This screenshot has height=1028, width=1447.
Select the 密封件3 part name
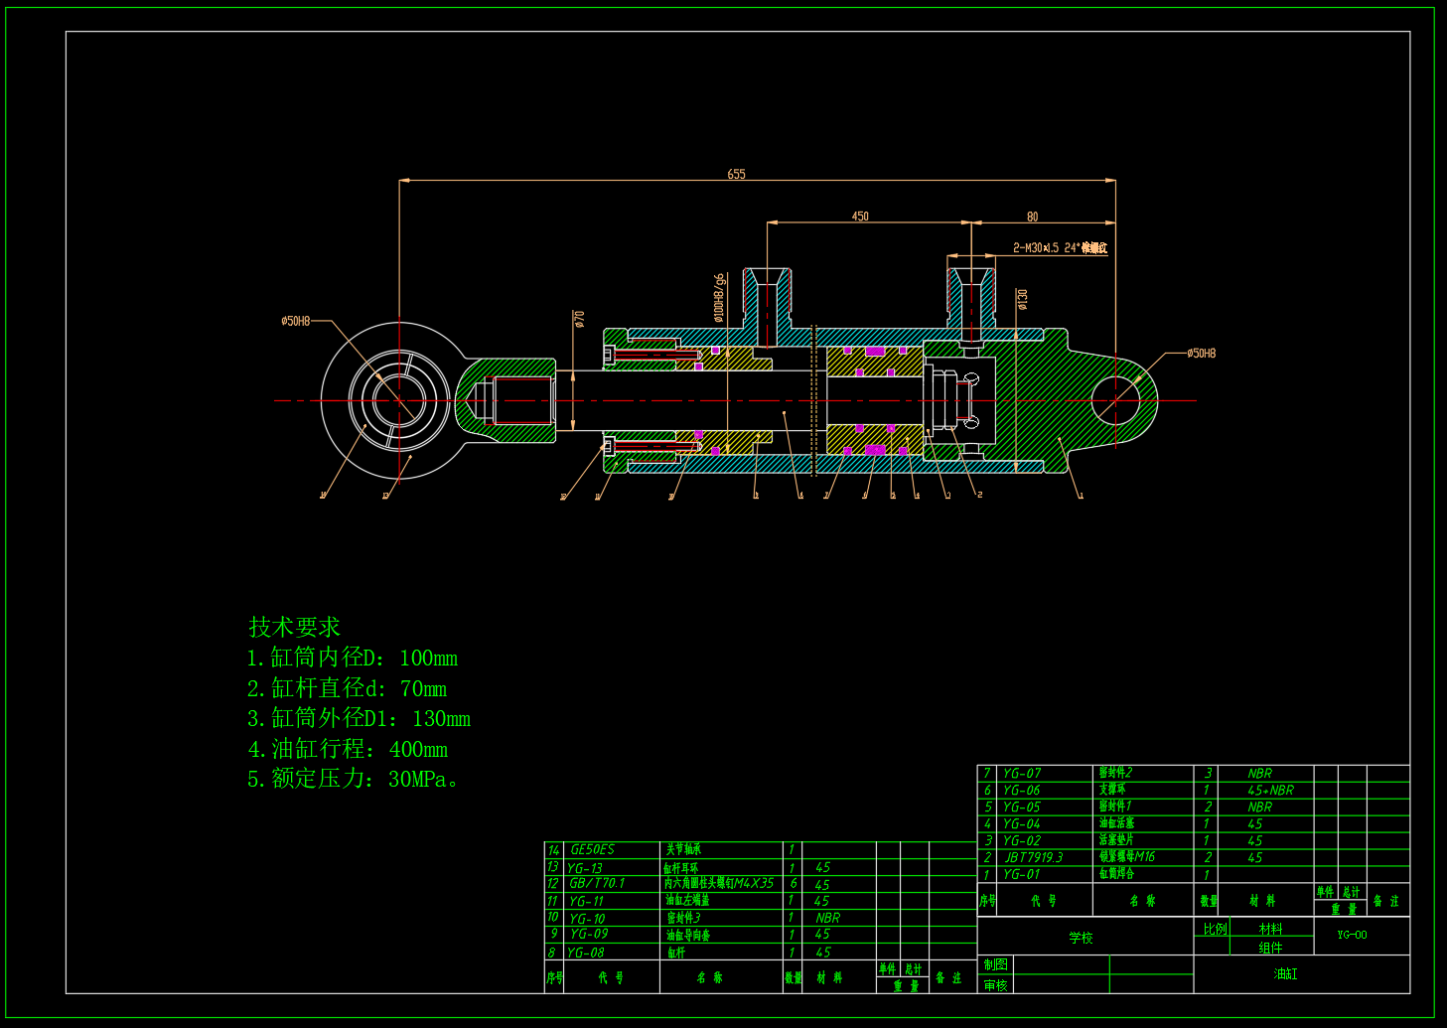click(x=683, y=918)
